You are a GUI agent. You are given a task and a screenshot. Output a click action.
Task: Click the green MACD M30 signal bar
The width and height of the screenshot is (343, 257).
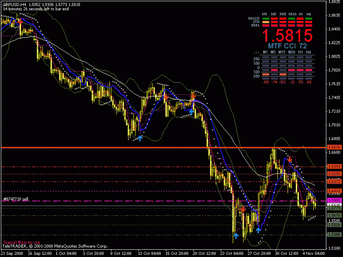tap(291, 19)
